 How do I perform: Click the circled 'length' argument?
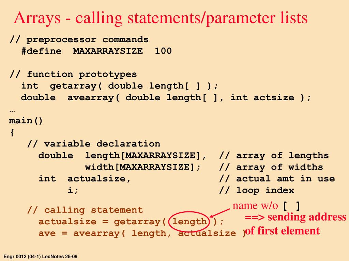tap(189, 222)
